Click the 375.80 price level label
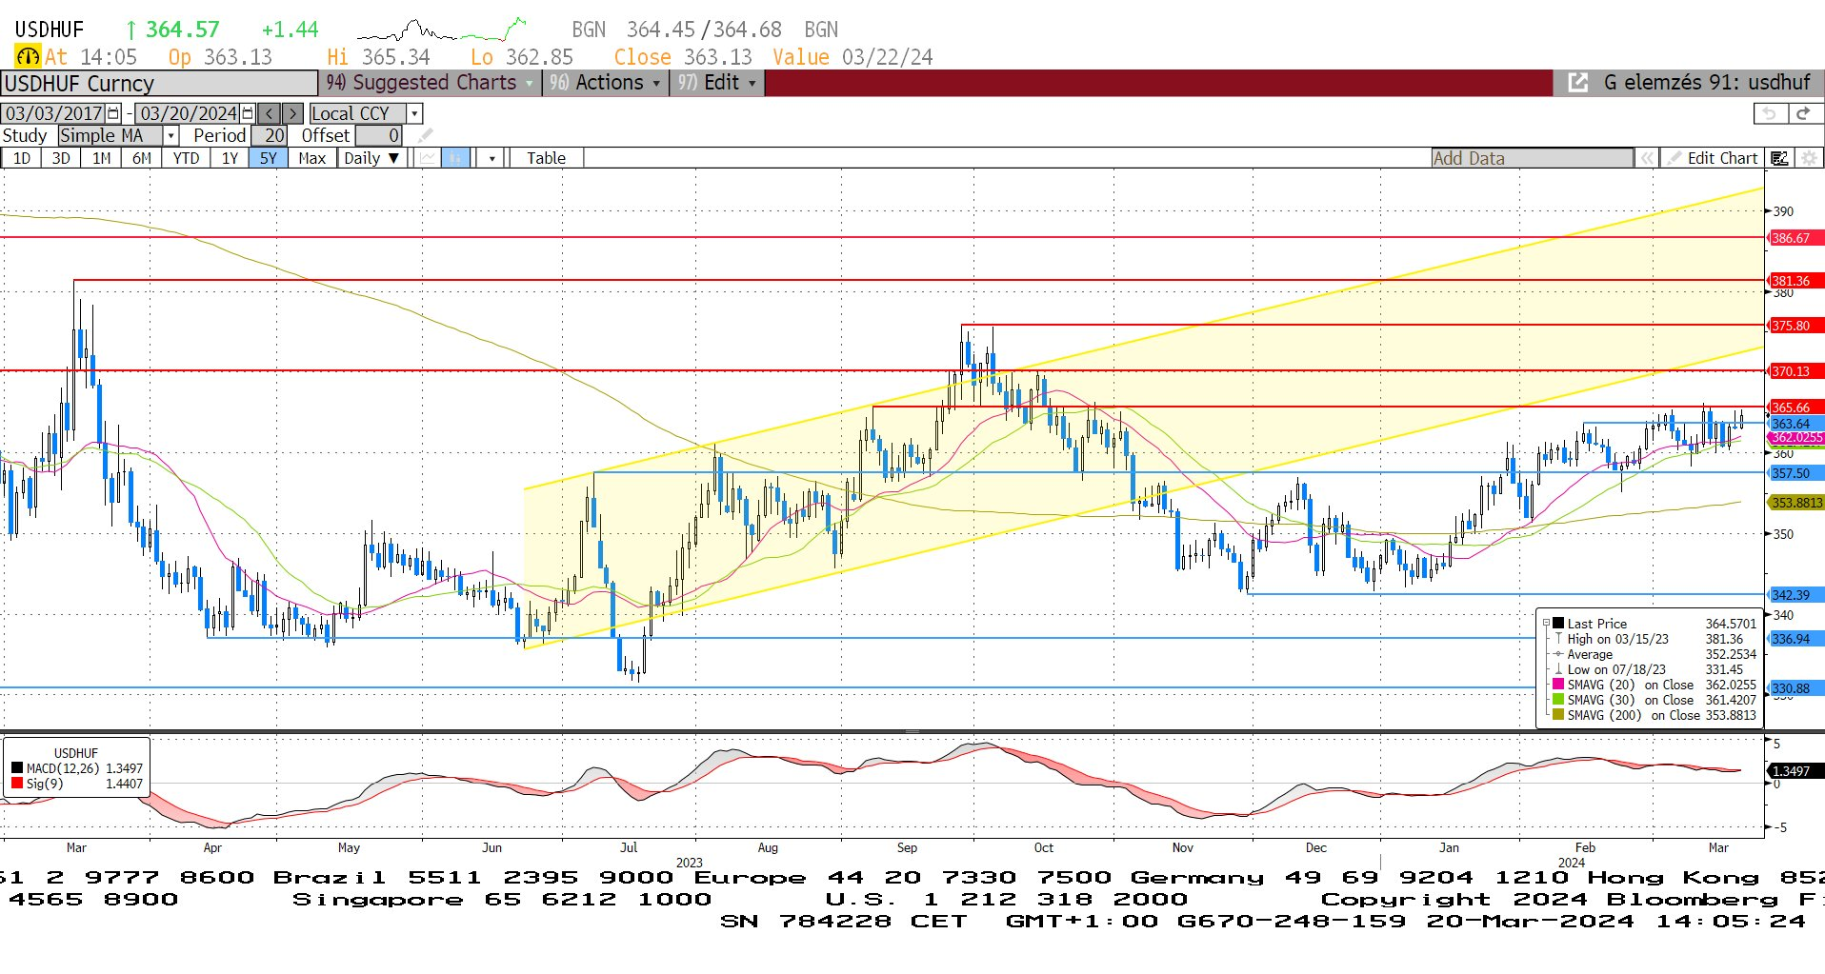The height and width of the screenshot is (974, 1825). pos(1795,326)
